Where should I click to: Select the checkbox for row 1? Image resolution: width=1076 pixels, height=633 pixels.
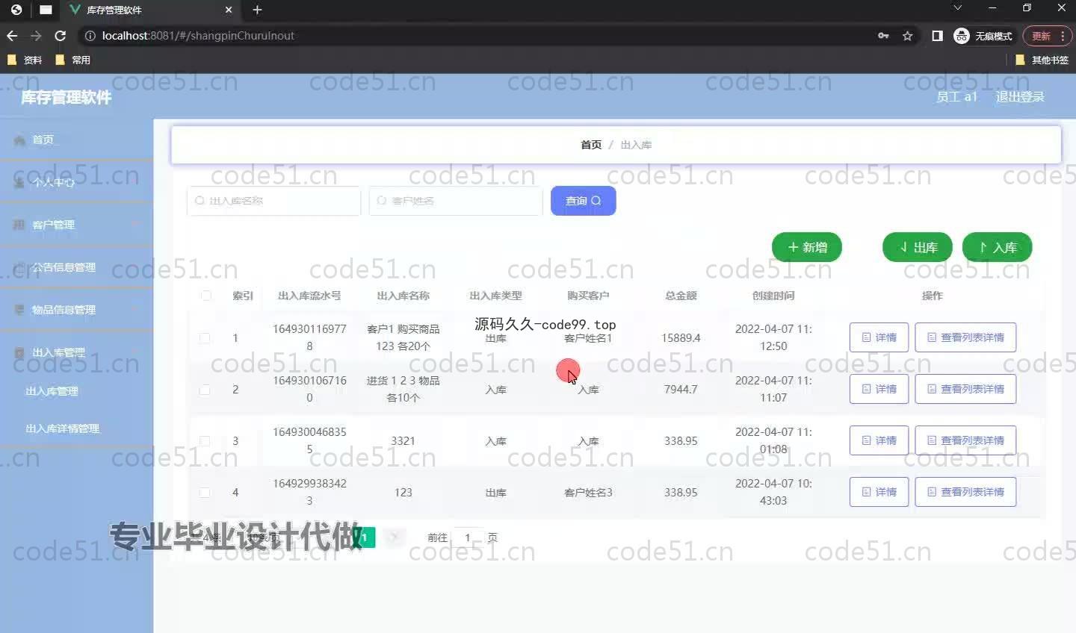tap(205, 338)
